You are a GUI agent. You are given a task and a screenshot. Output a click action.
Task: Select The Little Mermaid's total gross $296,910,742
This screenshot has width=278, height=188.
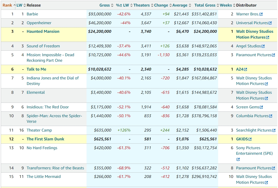pos(204,177)
